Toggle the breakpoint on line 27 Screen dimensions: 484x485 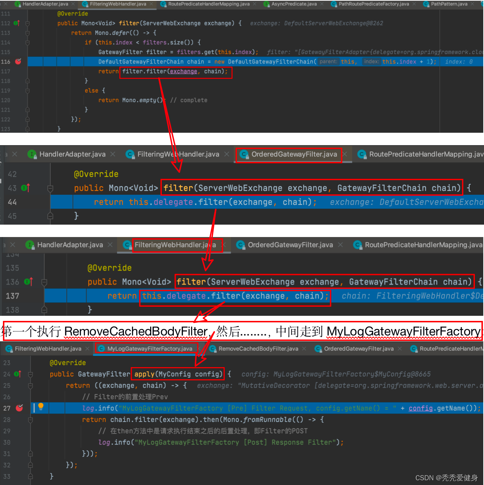[x=19, y=408]
